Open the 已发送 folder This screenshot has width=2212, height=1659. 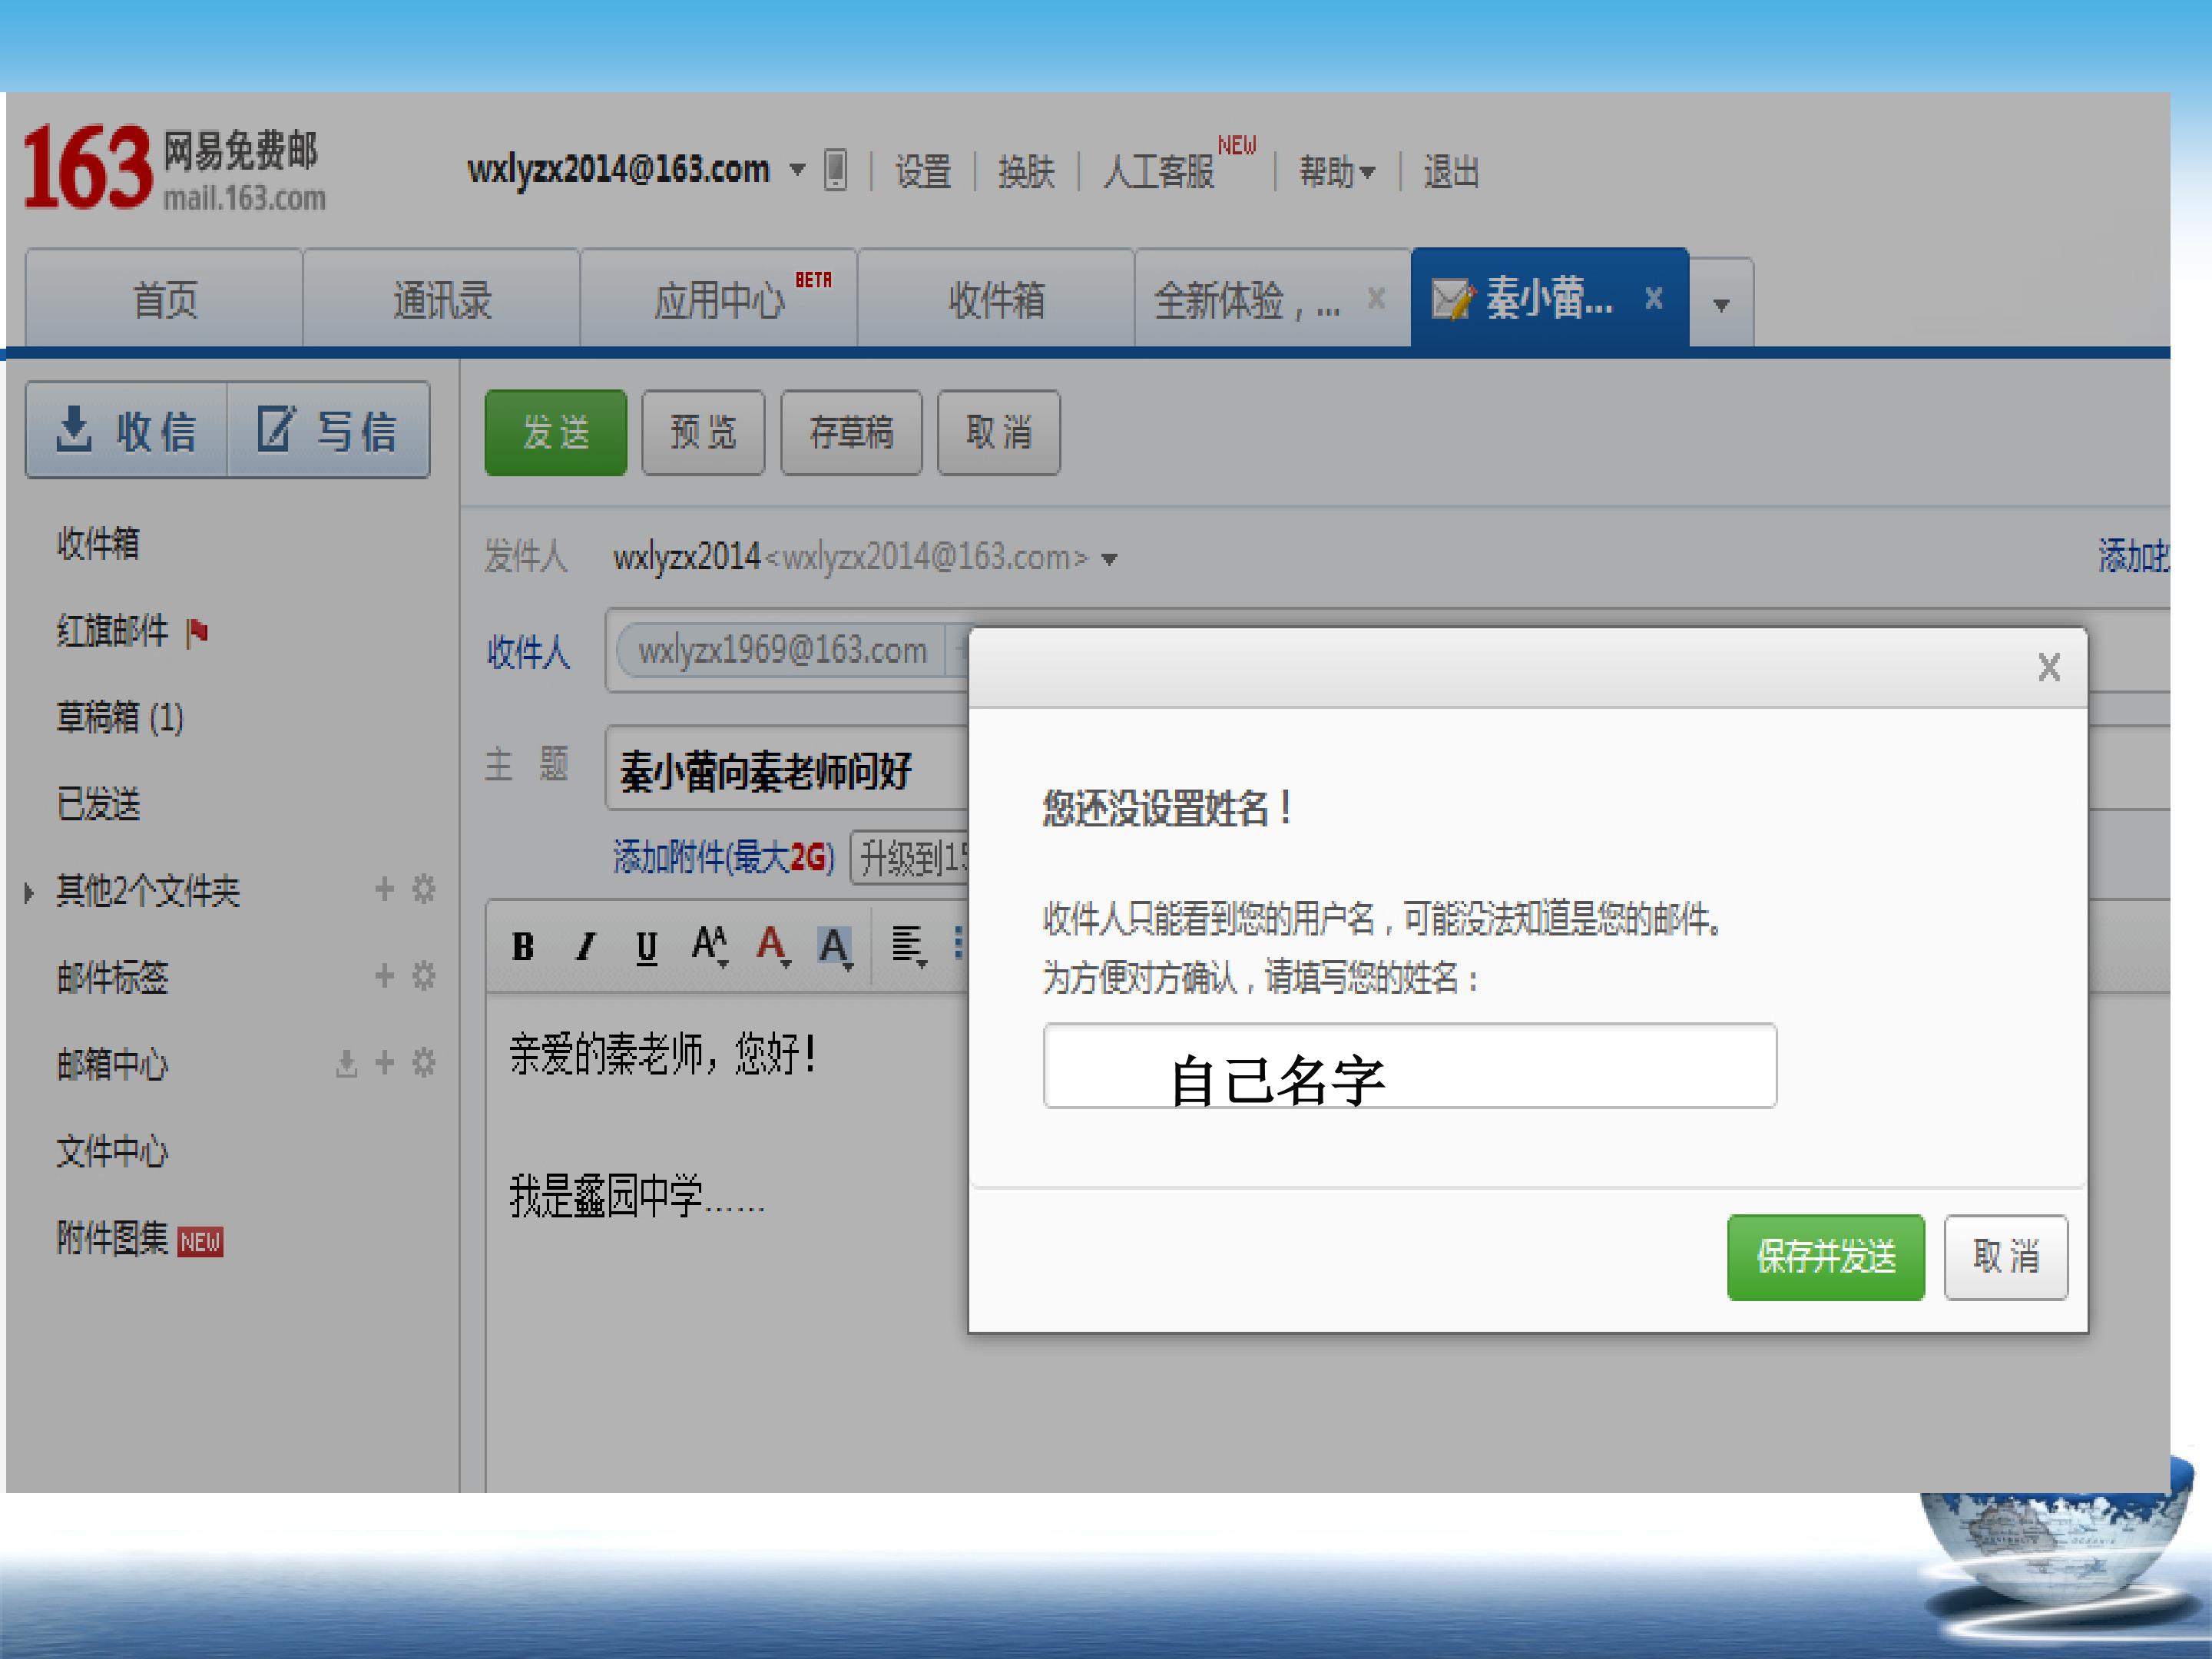tap(98, 804)
